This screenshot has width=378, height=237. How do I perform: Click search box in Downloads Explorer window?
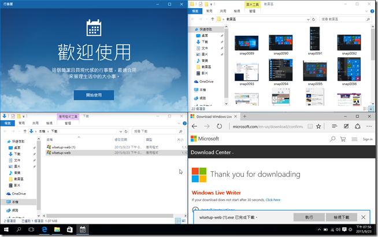coord(158,131)
